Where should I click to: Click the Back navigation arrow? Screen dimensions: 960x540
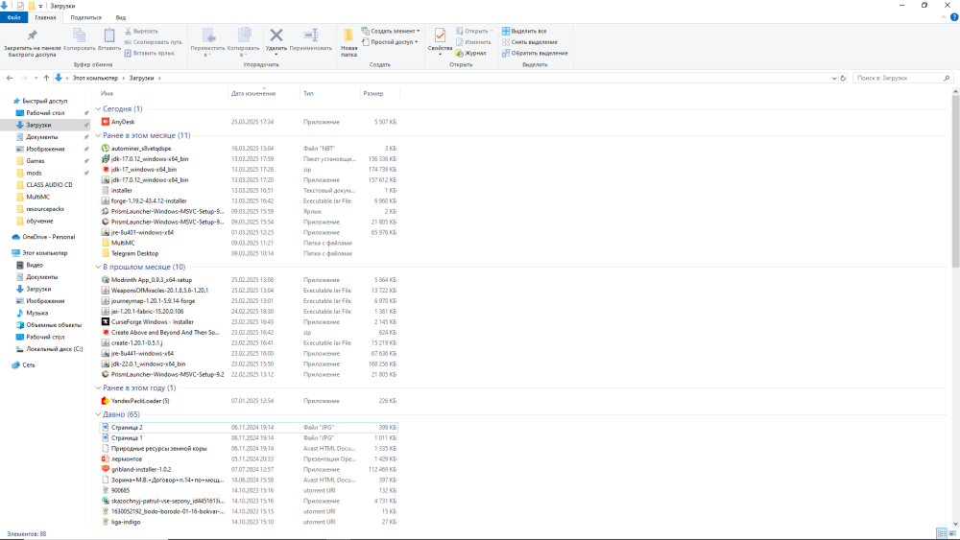[x=10, y=79]
